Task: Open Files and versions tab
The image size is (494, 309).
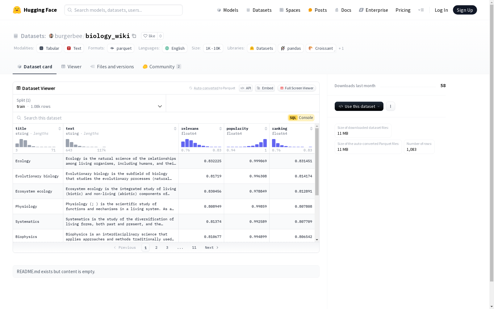Action: (x=112, y=66)
